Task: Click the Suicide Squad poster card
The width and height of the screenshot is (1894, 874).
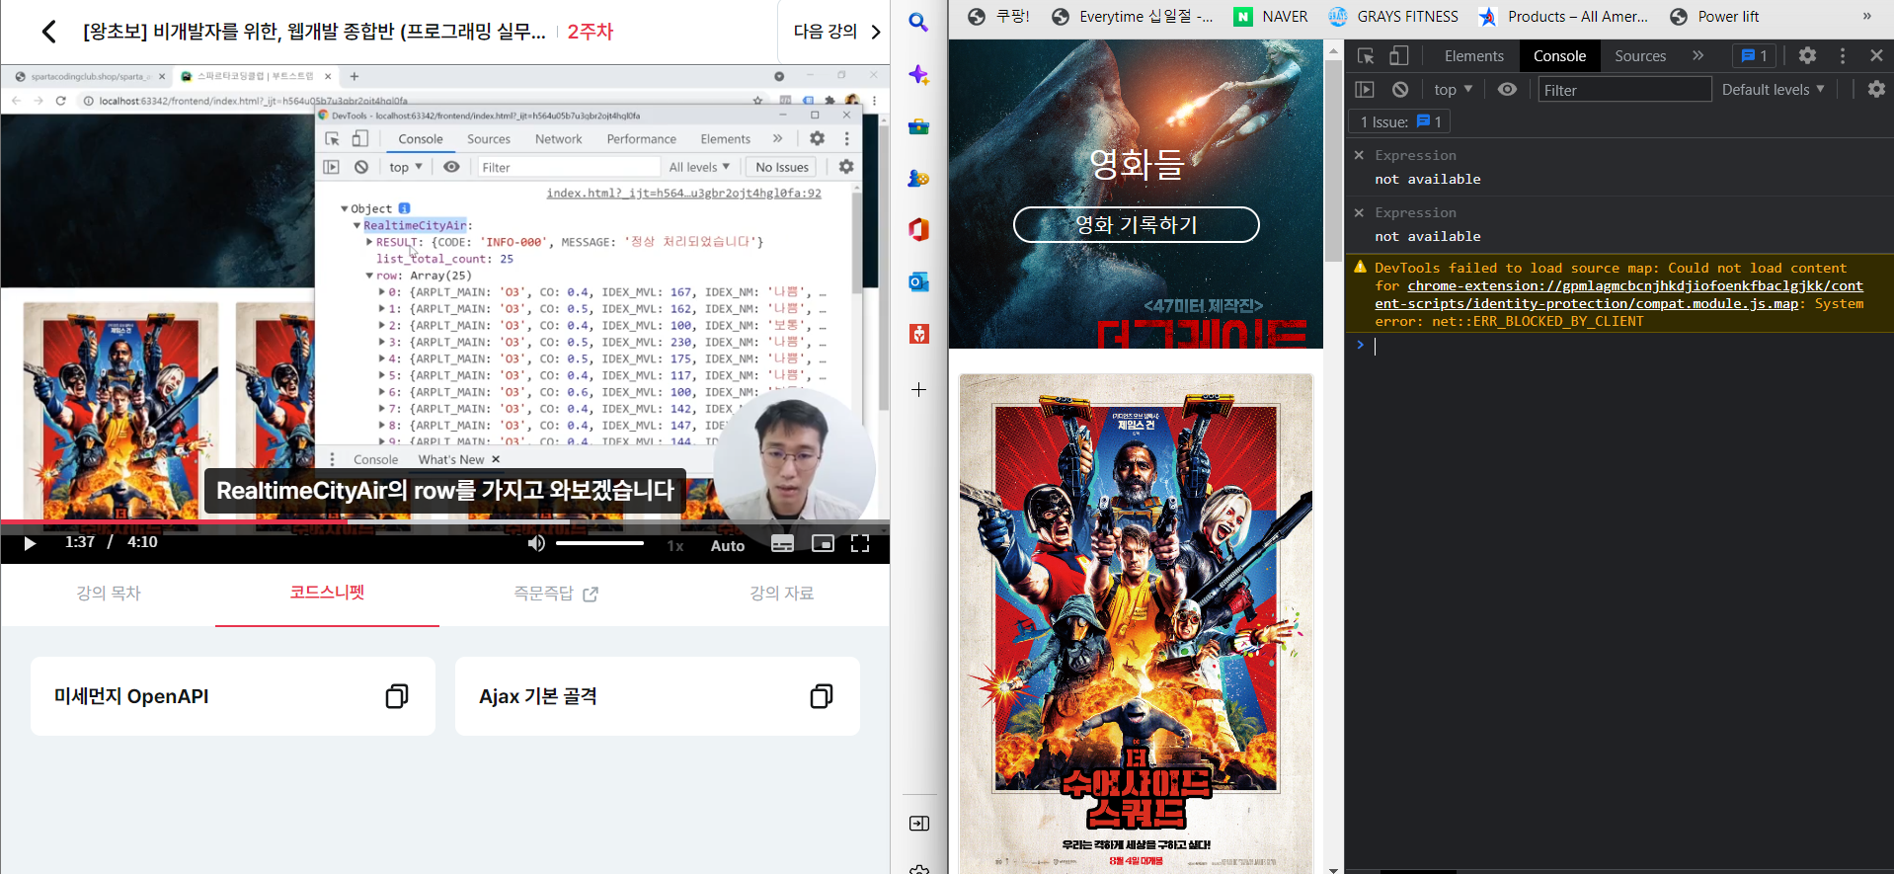Action: [x=1136, y=623]
